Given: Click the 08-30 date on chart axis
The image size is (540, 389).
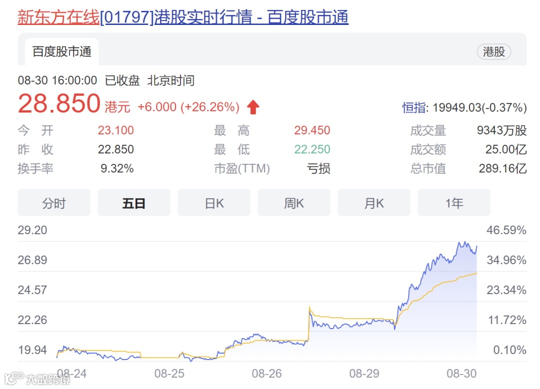Looking at the screenshot, I should pyautogui.click(x=461, y=374).
